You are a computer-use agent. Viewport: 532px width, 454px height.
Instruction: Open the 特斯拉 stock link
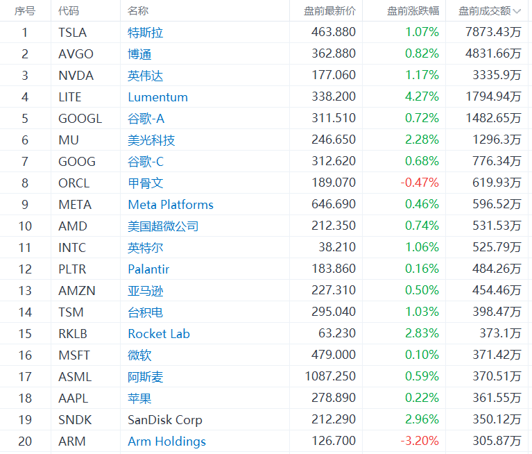click(x=146, y=33)
